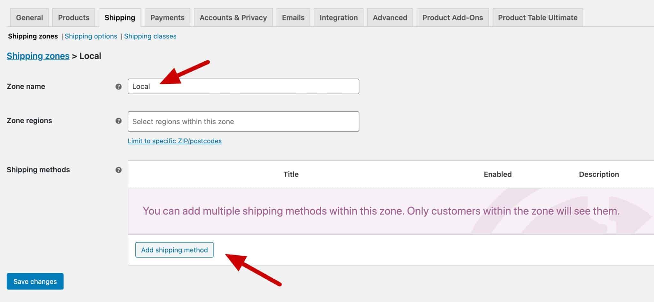
Task: Switch to the Accounts & Privacy tab
Action: pos(233,18)
